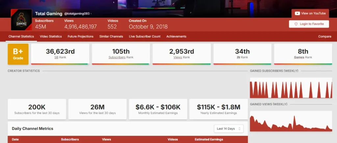Click the Games Rank link

pos(299,57)
